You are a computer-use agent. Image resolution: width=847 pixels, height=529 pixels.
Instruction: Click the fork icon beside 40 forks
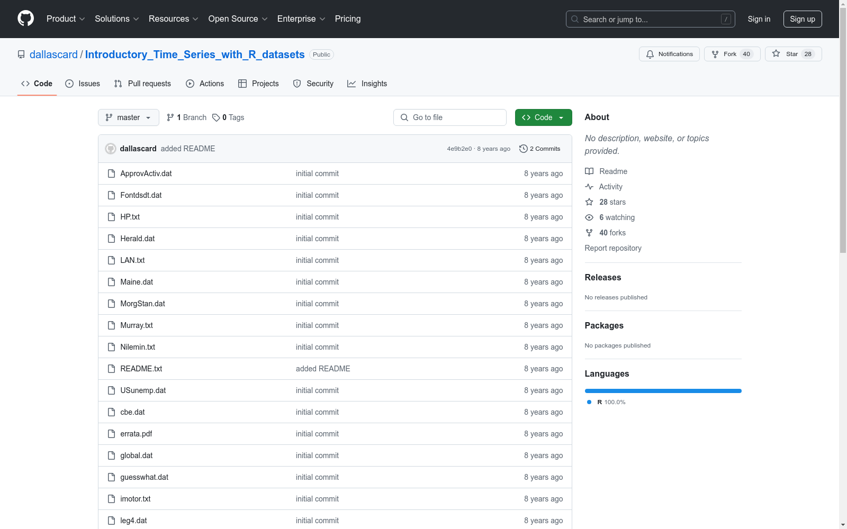[x=589, y=233]
